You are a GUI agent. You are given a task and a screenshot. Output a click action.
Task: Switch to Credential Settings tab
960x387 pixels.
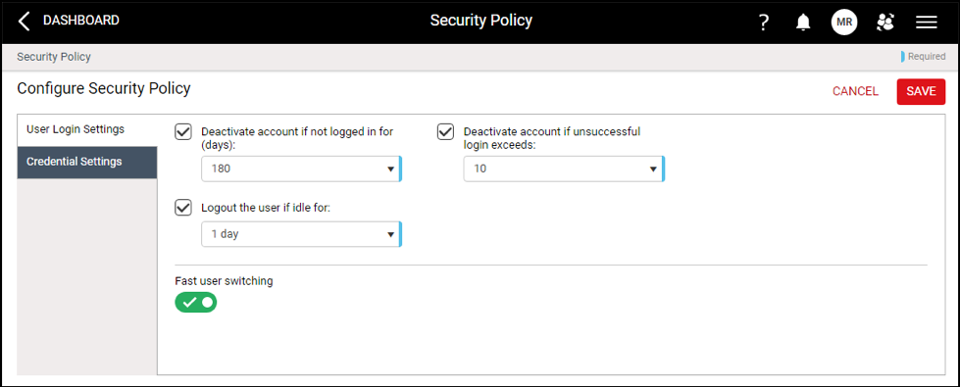[87, 162]
